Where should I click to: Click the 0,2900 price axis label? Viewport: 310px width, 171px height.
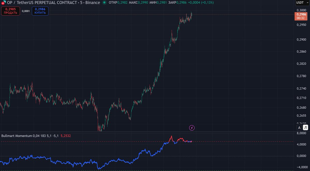click(x=301, y=40)
